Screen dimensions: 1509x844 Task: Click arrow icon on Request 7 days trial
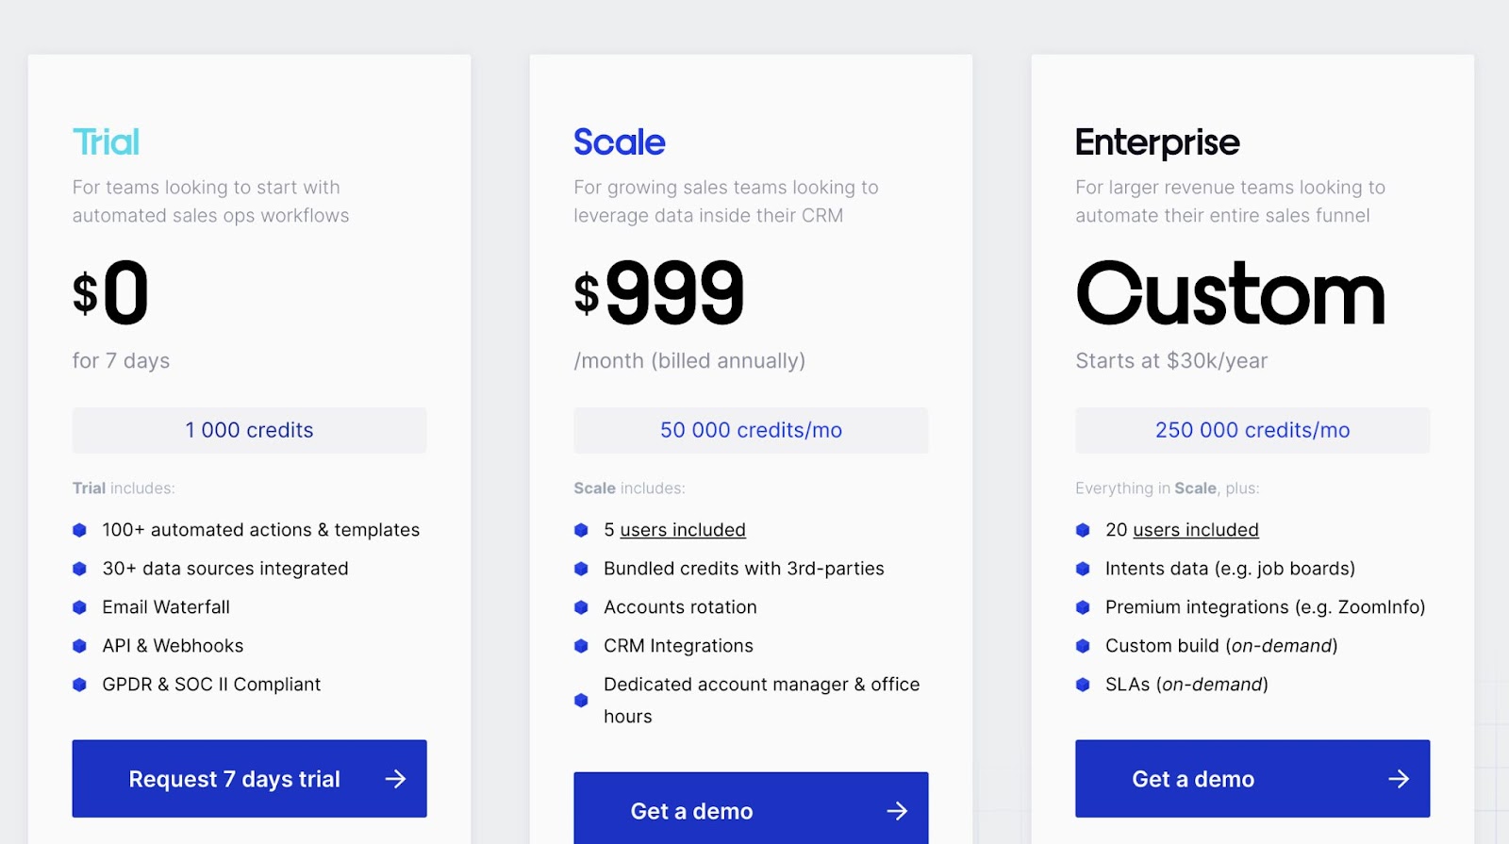(396, 779)
